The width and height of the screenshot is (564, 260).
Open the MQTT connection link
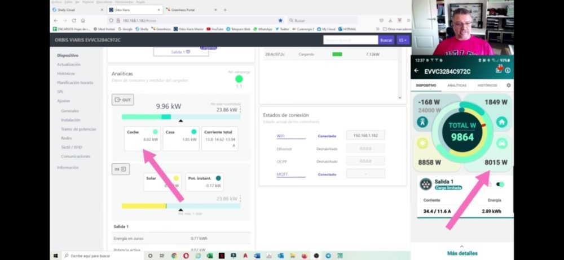[282, 174]
